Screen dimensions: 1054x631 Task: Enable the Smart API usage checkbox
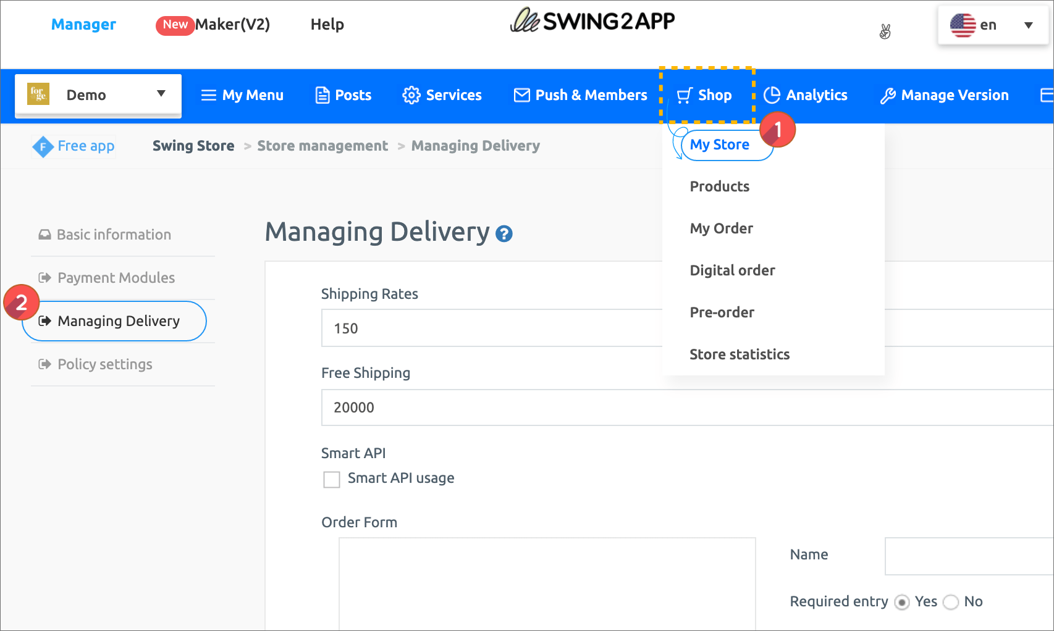(x=332, y=480)
